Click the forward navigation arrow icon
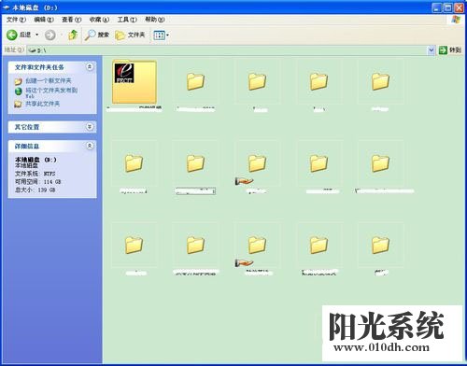 point(50,35)
